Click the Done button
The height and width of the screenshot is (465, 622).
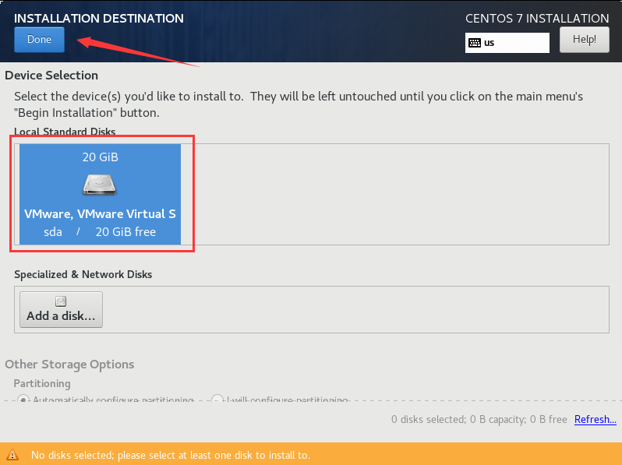(x=39, y=39)
